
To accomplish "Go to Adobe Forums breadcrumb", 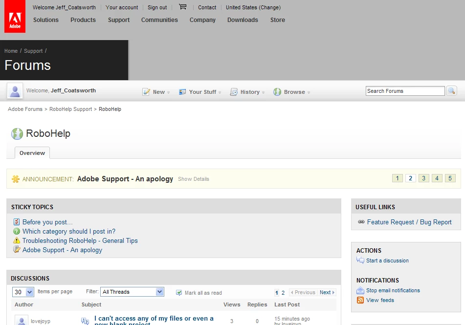I will coord(25,109).
